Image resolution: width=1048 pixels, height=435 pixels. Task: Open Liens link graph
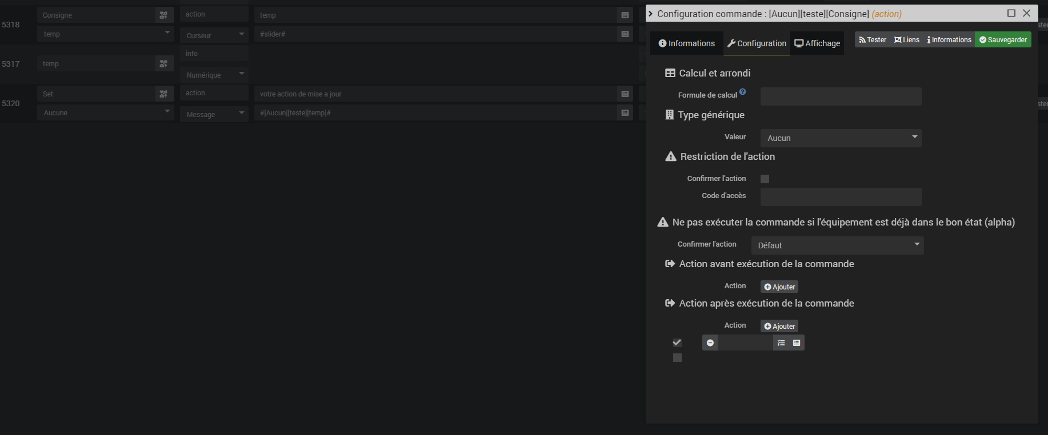pyautogui.click(x=907, y=40)
